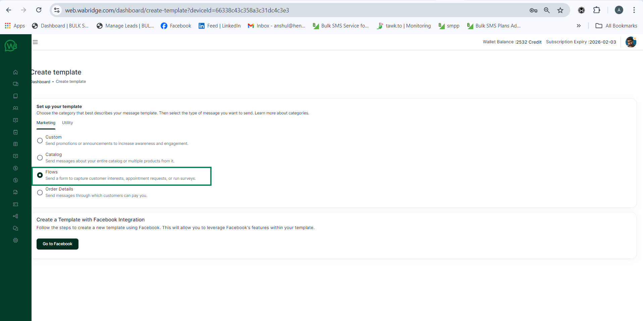
Task: Expand the hidden bookmarks chevron
Action: (579, 26)
